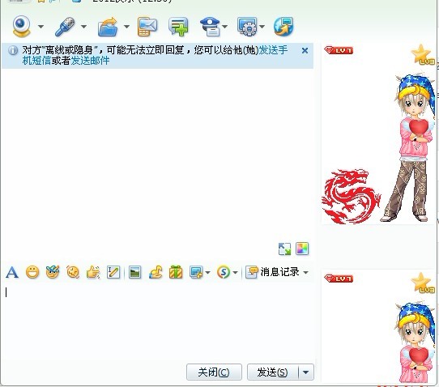This screenshot has height=387, width=439.
Task: Click the Soso search S icon
Action: 224,272
